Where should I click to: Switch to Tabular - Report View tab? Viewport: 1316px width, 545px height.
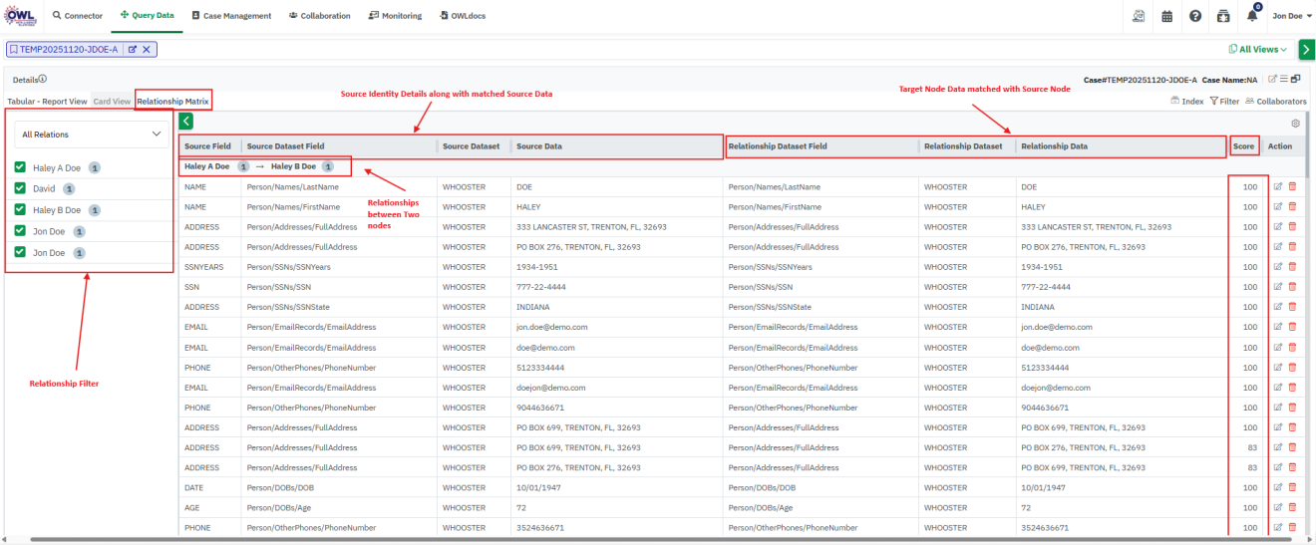click(47, 102)
